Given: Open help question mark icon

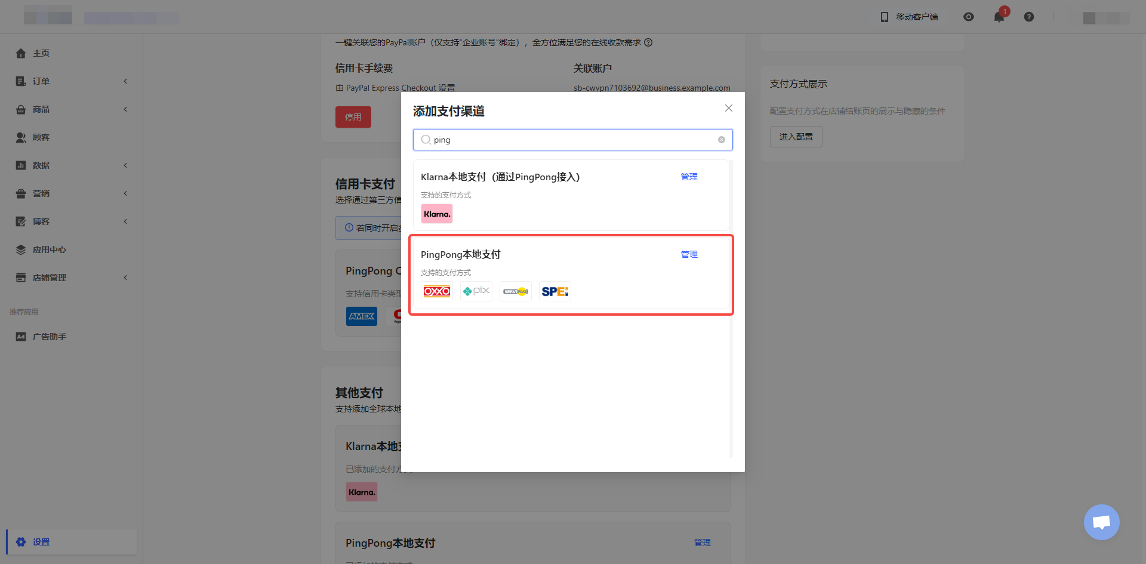Looking at the screenshot, I should 1029,17.
